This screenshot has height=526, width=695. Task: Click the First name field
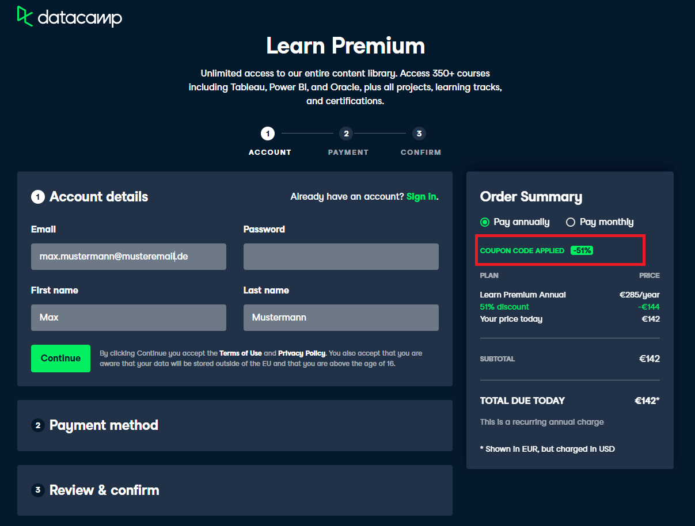[128, 318]
